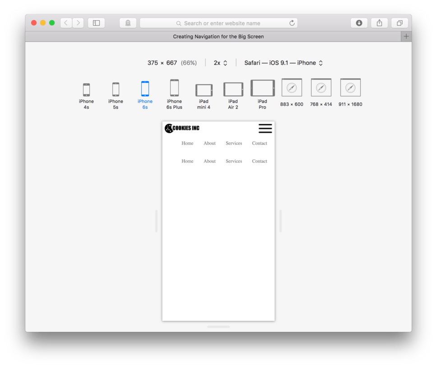Click the Contact link in the first nav row
The image size is (437, 368).
pos(260,143)
